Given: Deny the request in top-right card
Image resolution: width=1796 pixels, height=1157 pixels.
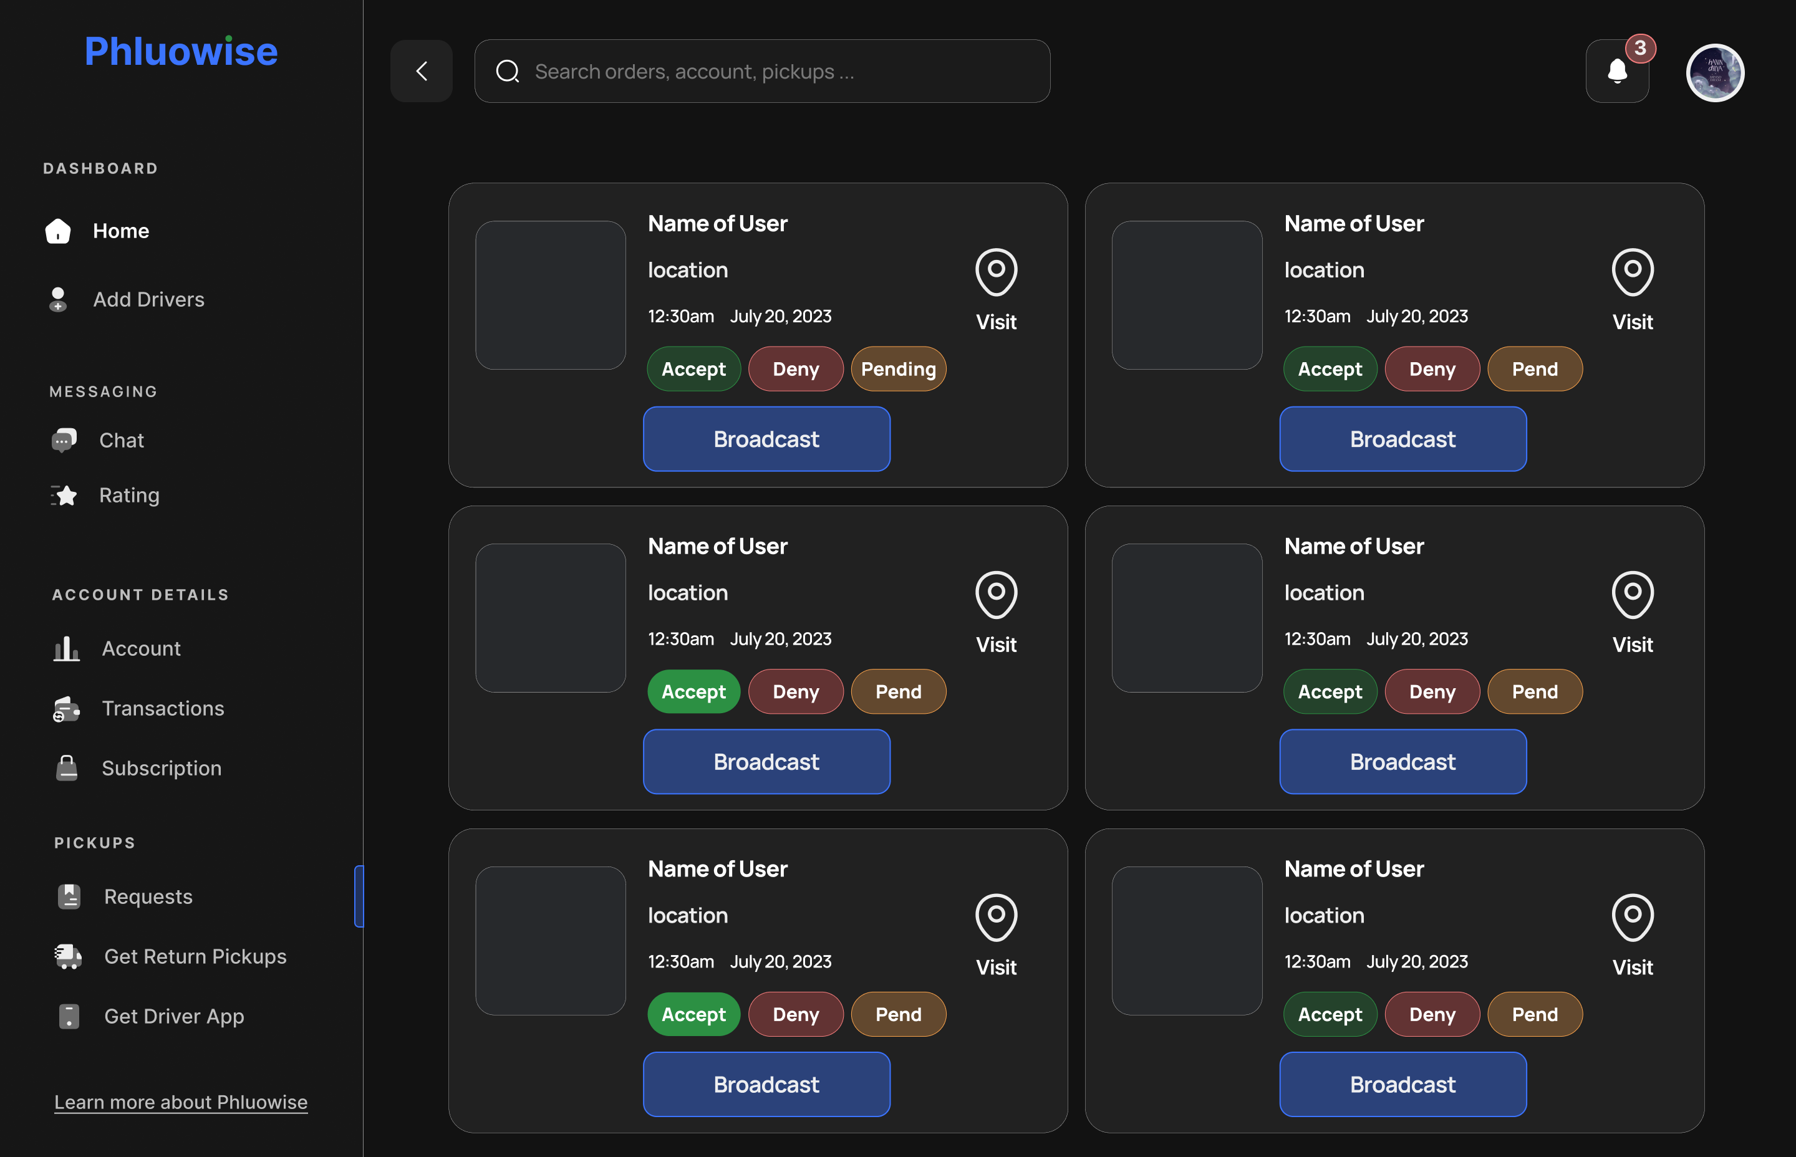Looking at the screenshot, I should (1432, 369).
